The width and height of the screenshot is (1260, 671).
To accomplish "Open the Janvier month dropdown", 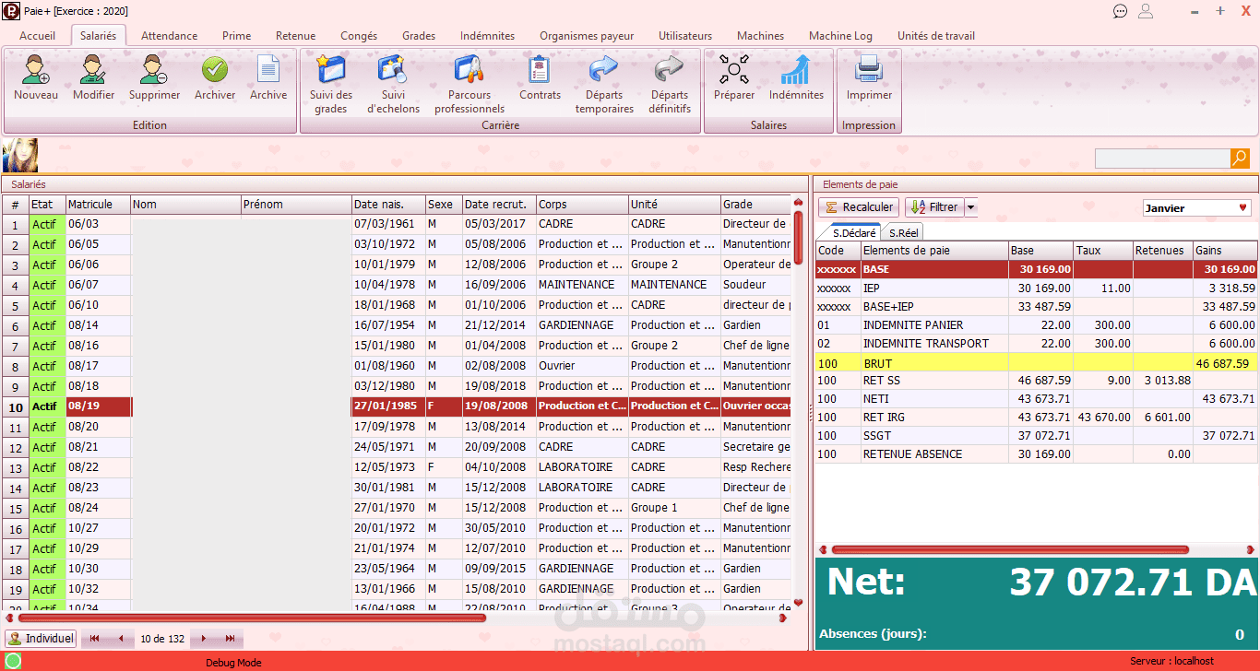I will click(1197, 208).
